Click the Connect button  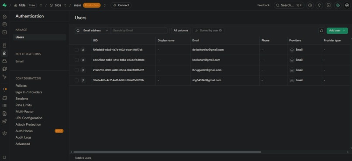click(x=121, y=5)
